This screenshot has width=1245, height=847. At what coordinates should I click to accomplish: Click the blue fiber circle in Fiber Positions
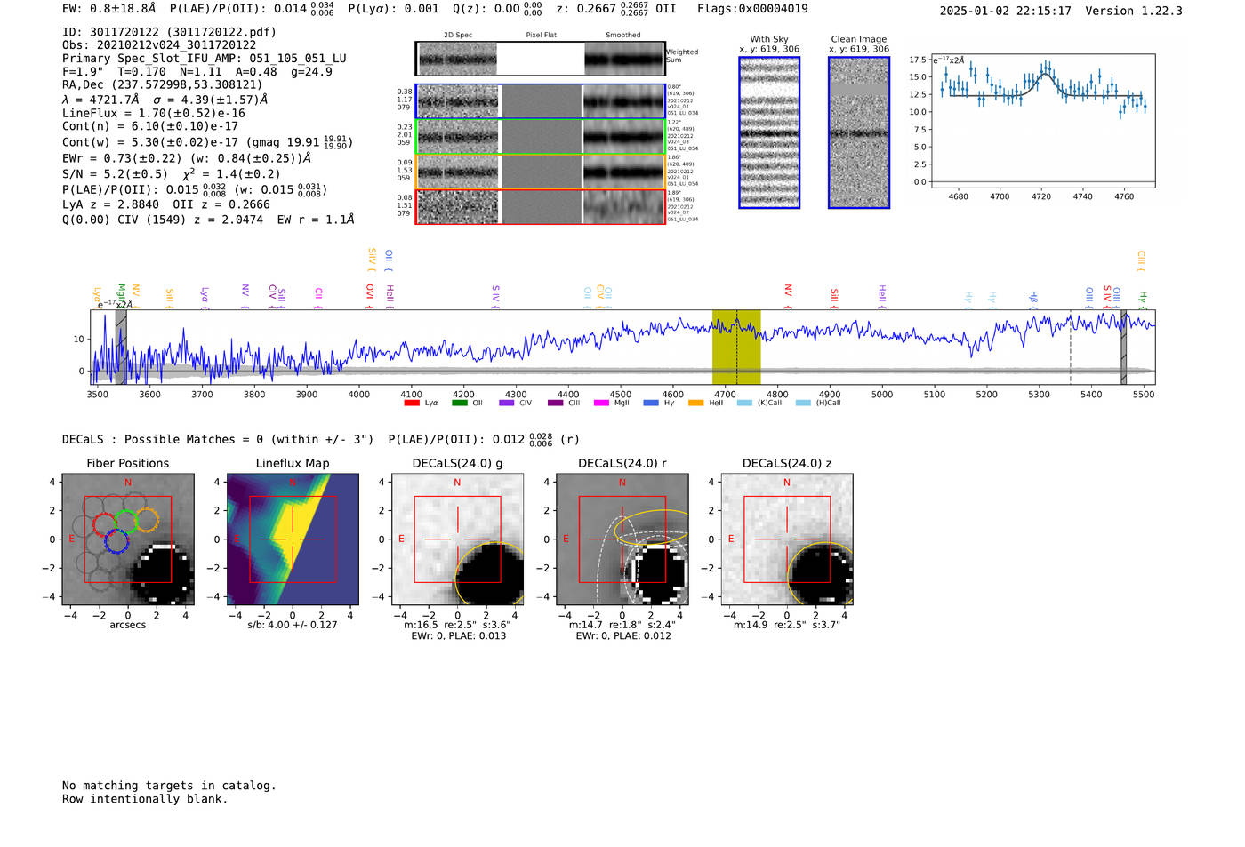tap(116, 541)
